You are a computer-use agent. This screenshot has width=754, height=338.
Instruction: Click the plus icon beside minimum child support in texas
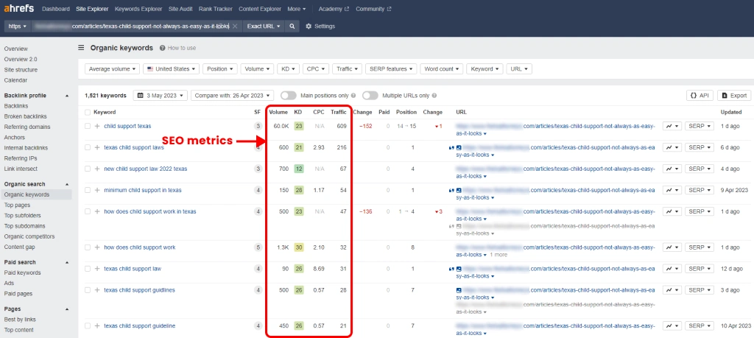(97, 190)
